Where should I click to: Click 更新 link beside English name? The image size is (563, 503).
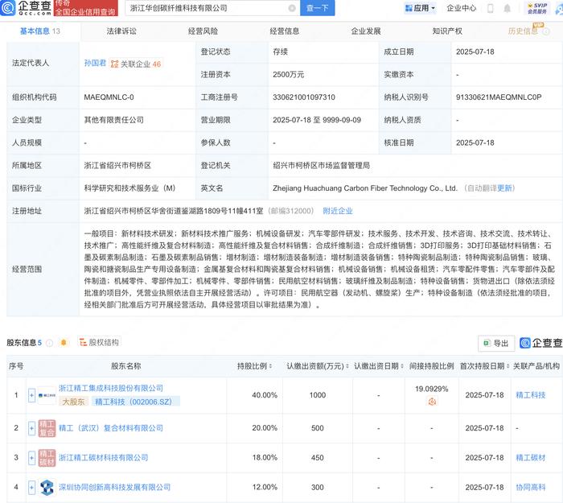pyautogui.click(x=504, y=188)
